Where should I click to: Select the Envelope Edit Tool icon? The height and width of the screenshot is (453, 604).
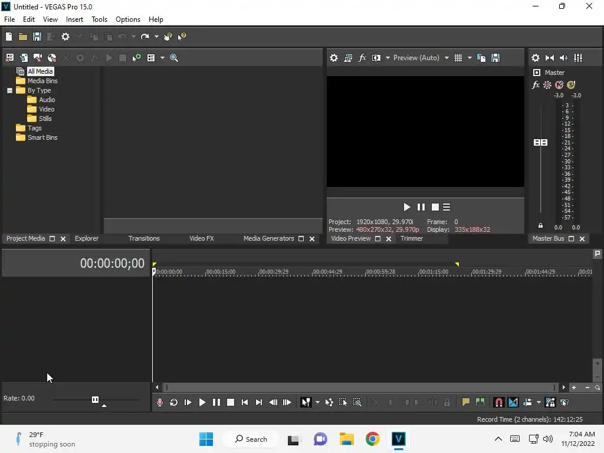[x=329, y=402]
